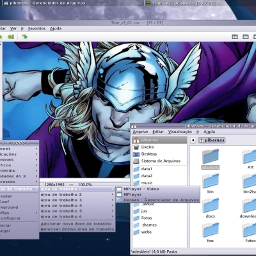Viewport: 256px width, 256px height.
Task: Click the pibarnas path button in location bar
Action: [212, 140]
